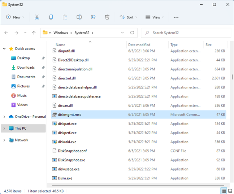Open recent locations dropdown chevron
The width and height of the screenshot is (234, 194).
[25, 33]
